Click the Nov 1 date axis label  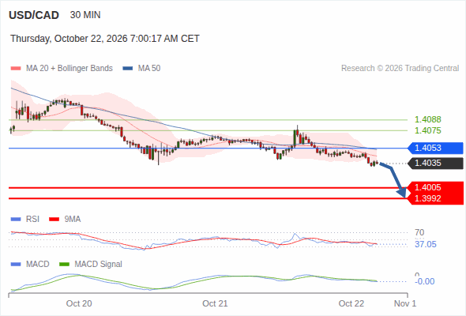405,303
